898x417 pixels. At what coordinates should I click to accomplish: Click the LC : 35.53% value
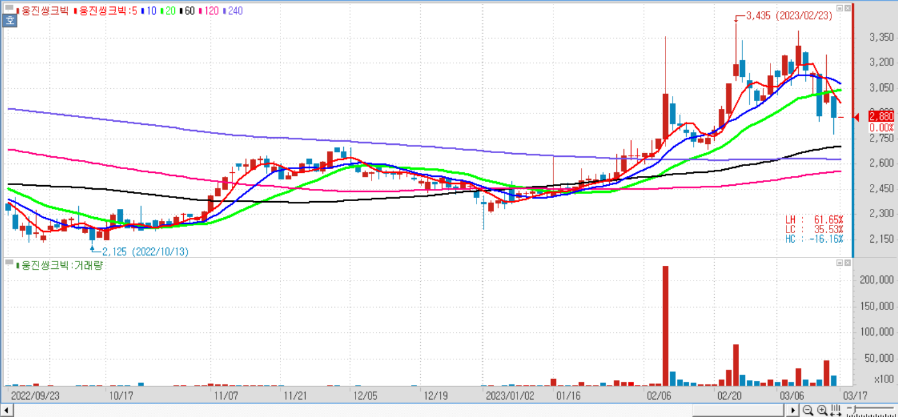coord(814,229)
